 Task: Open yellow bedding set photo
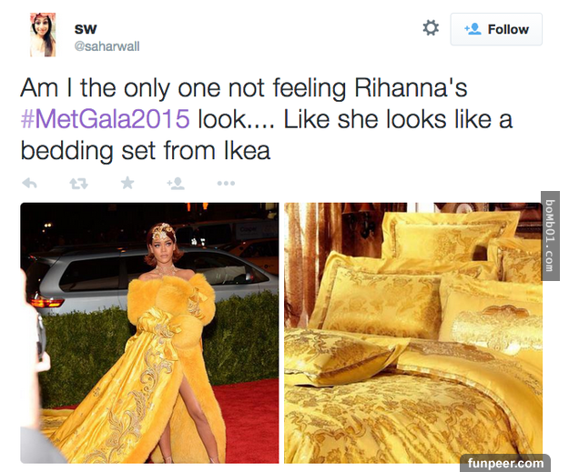pyautogui.click(x=413, y=333)
